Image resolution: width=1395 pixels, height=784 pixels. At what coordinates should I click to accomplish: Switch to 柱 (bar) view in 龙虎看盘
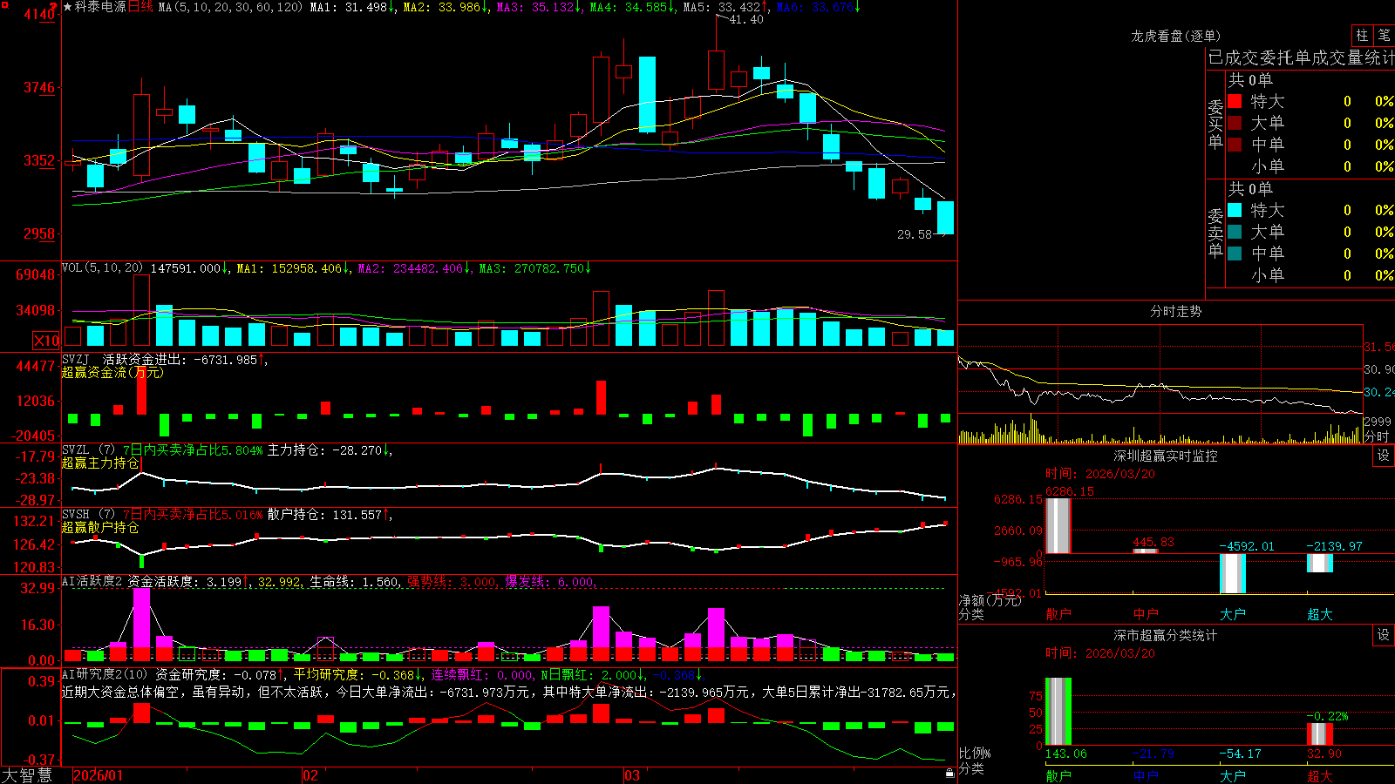(1362, 36)
